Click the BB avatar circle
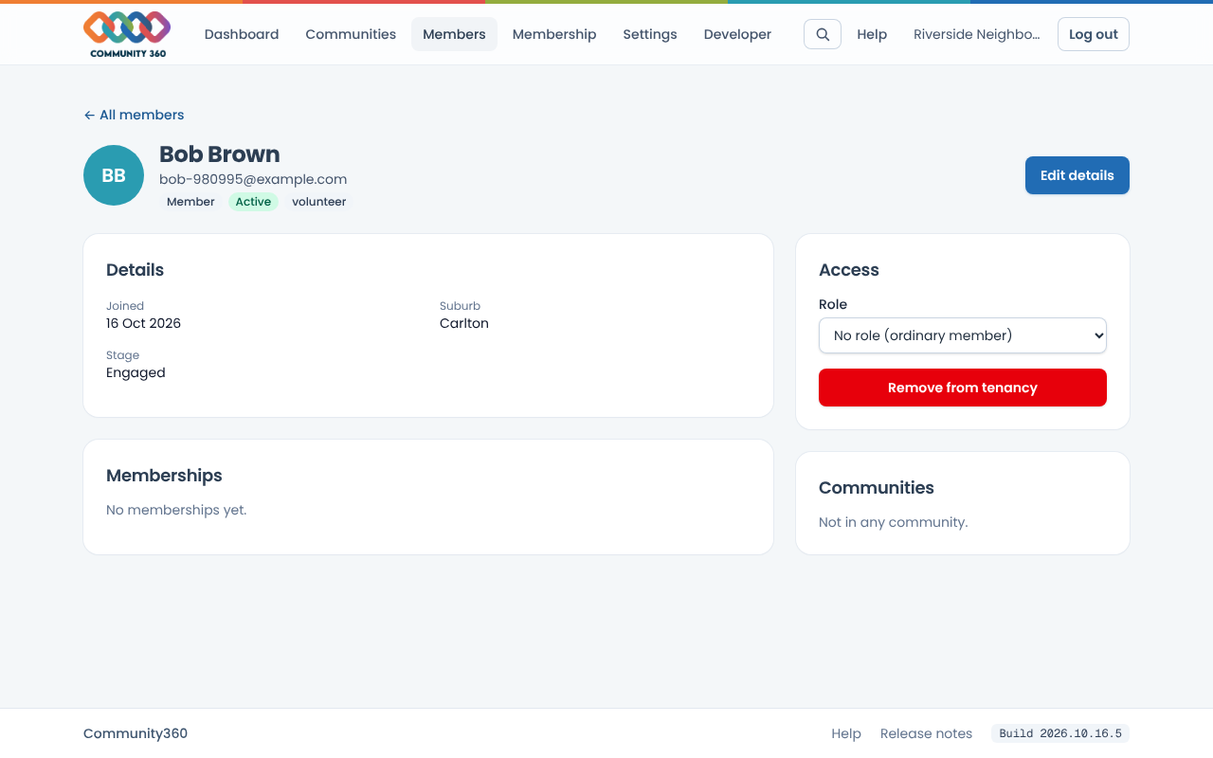Image resolution: width=1213 pixels, height=758 pixels. (114, 175)
